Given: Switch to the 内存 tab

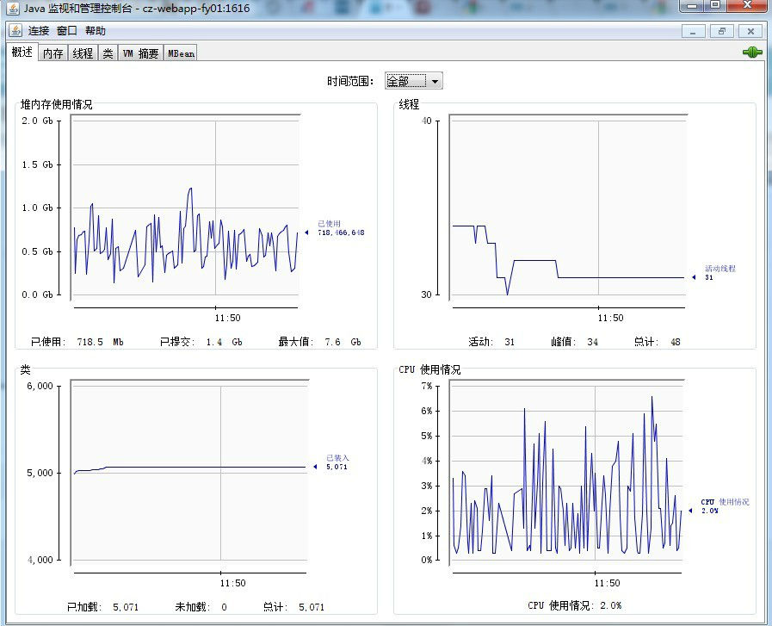Looking at the screenshot, I should [52, 53].
